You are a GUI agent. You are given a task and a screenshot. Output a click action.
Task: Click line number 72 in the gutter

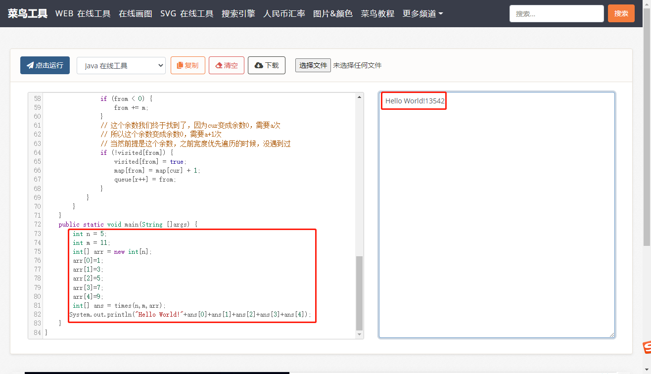38,224
